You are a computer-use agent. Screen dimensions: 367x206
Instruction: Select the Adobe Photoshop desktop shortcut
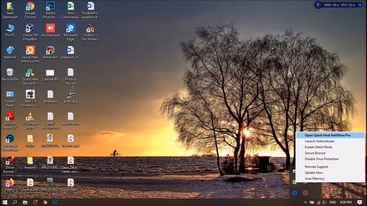click(x=50, y=10)
